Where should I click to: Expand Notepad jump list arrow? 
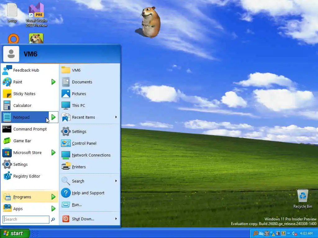click(53, 117)
